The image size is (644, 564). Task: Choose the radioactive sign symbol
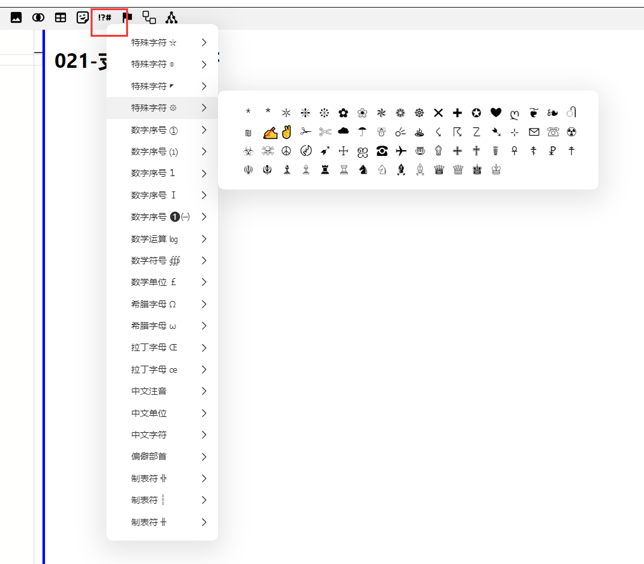pos(572,132)
